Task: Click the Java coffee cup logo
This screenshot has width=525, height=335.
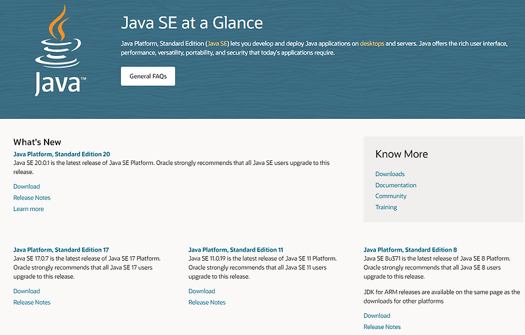Action: pyautogui.click(x=58, y=51)
